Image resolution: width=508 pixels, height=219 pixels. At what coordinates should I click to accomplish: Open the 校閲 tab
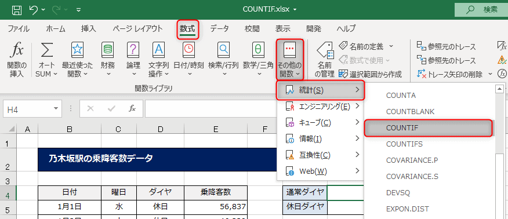[x=252, y=28]
